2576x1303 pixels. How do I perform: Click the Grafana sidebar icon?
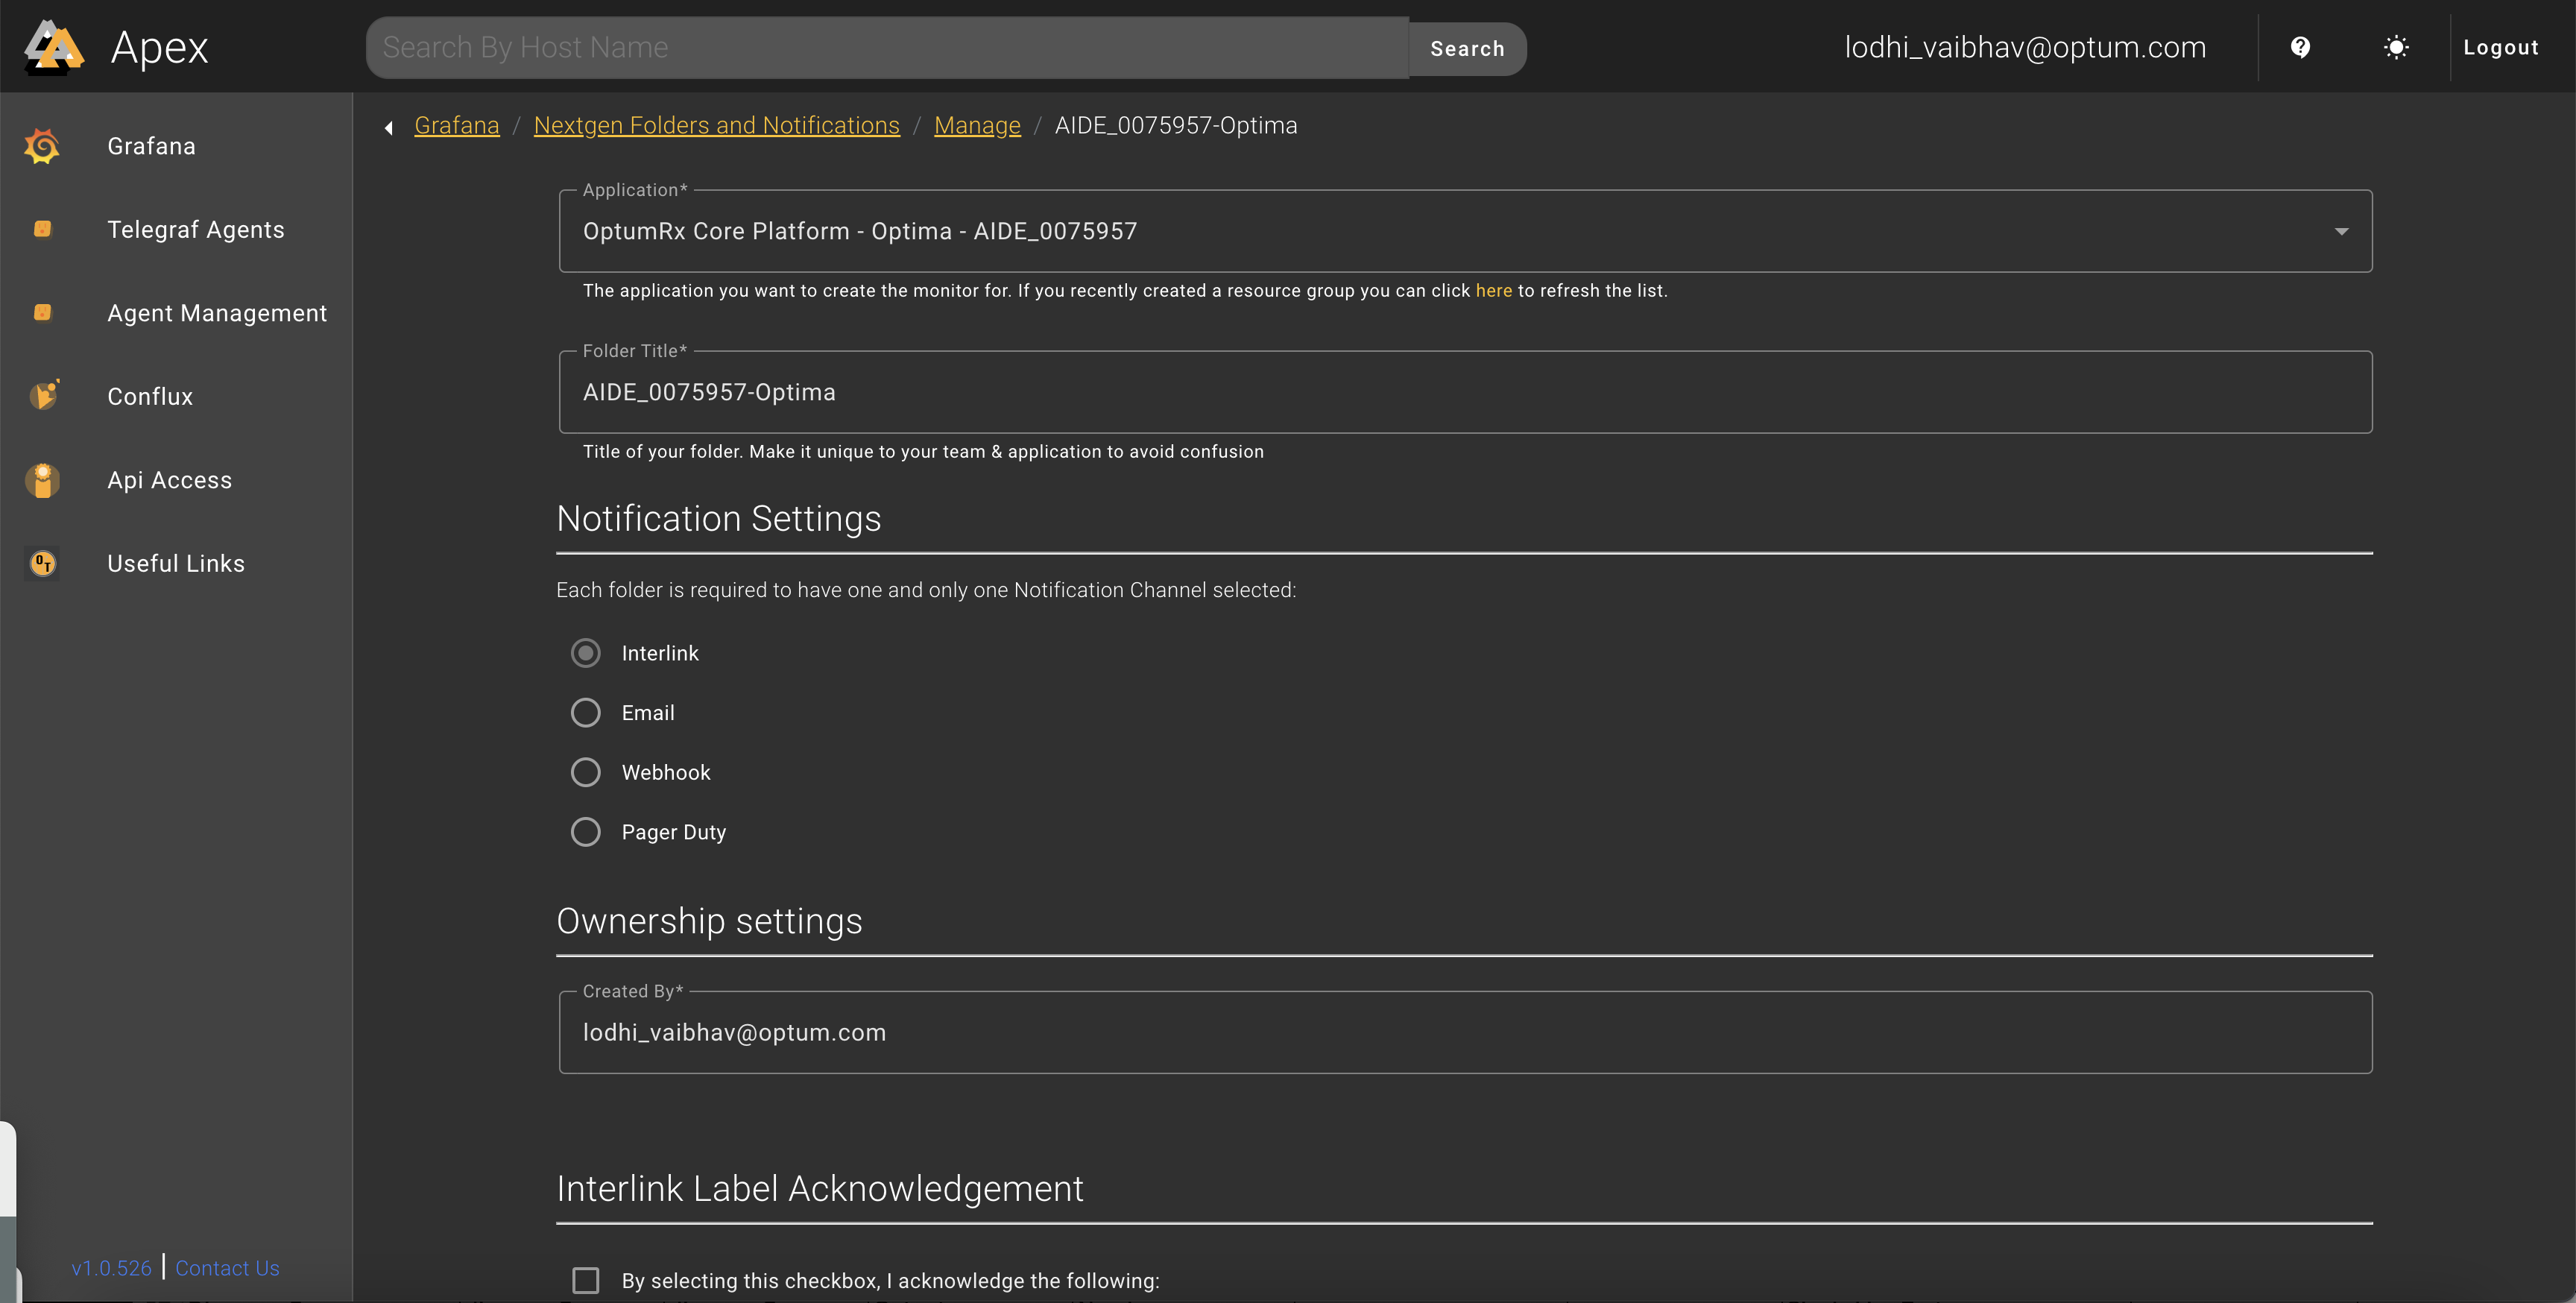tap(42, 146)
